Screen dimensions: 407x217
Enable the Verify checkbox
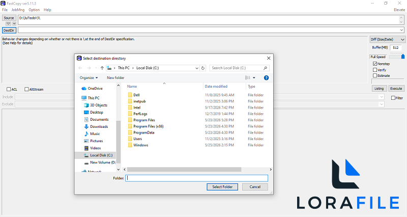(375, 70)
